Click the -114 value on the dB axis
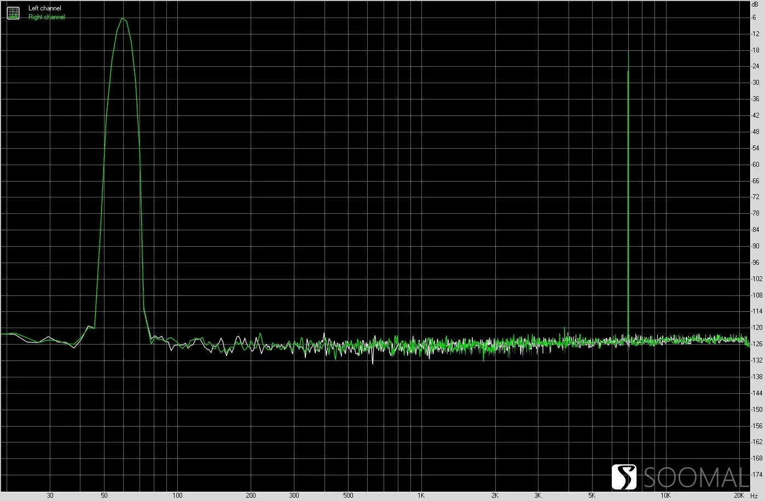765x501 pixels. click(x=756, y=312)
